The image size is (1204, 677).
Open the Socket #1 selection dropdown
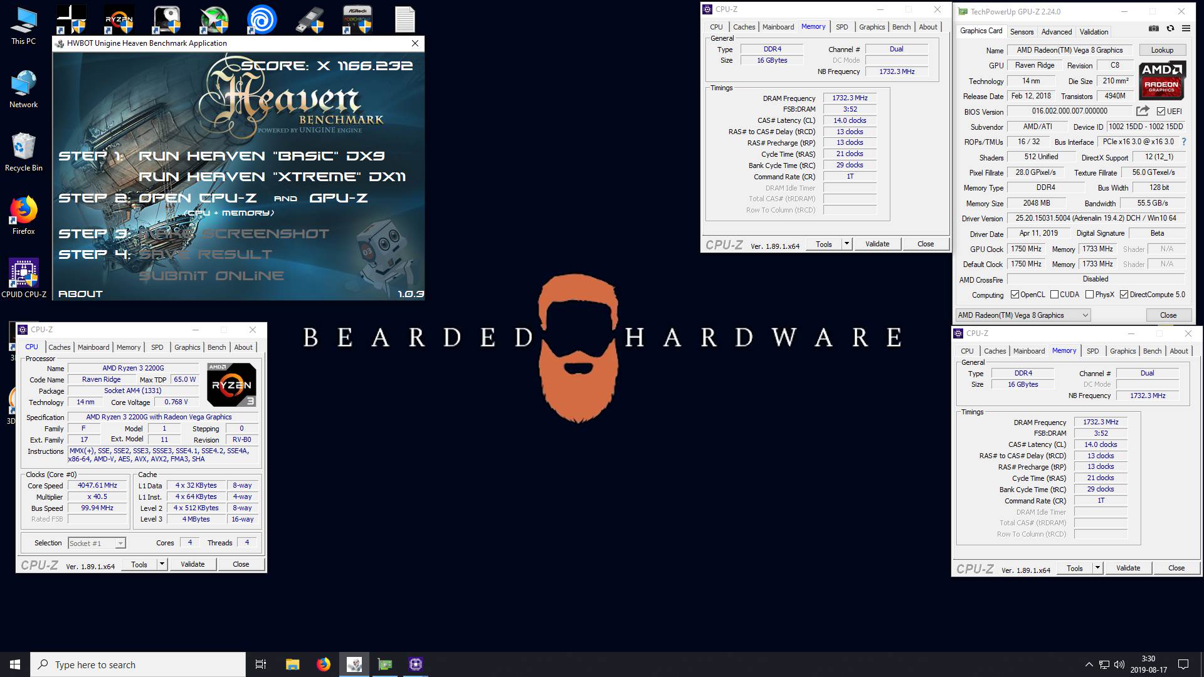point(97,543)
